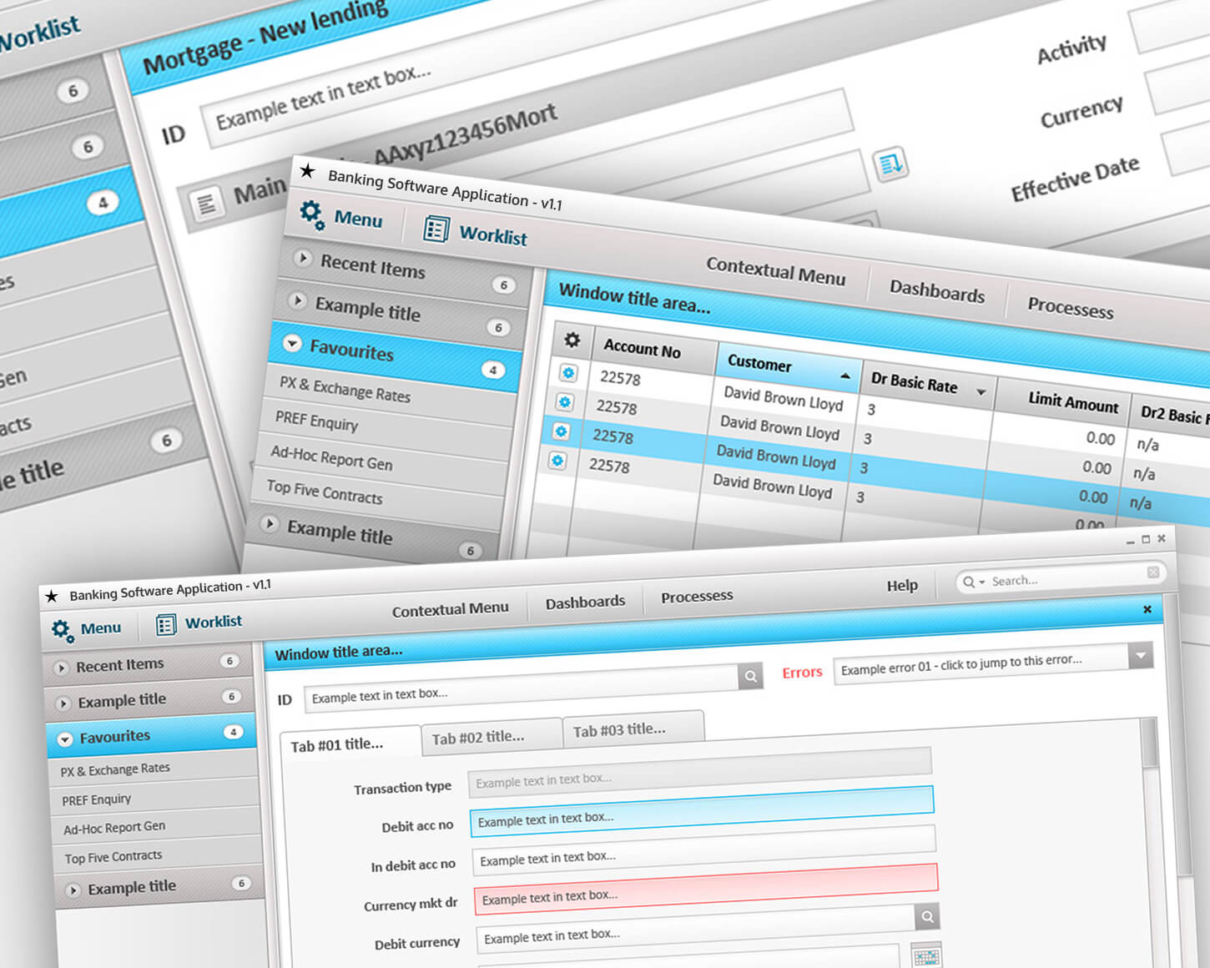Open PREF Enquiry in middle window sidebar

(316, 420)
